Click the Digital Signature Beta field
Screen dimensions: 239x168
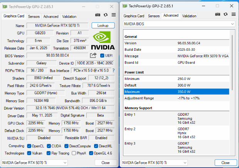pos(101,115)
